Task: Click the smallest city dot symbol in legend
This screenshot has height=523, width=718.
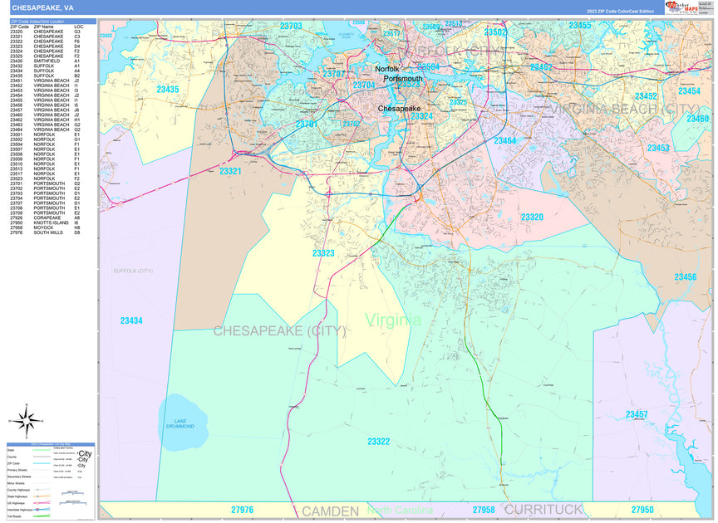Action: pyautogui.click(x=79, y=477)
